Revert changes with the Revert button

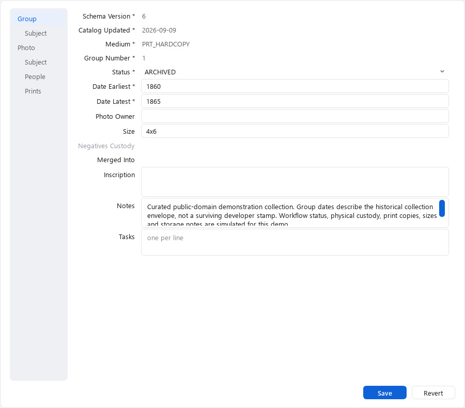(433, 393)
